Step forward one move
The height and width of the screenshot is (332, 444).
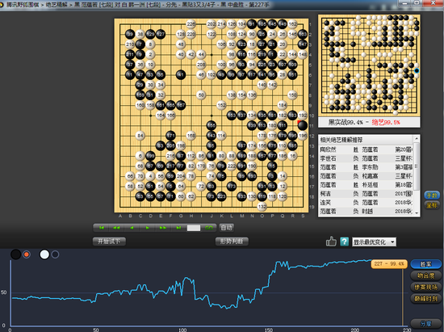click(x=147, y=228)
